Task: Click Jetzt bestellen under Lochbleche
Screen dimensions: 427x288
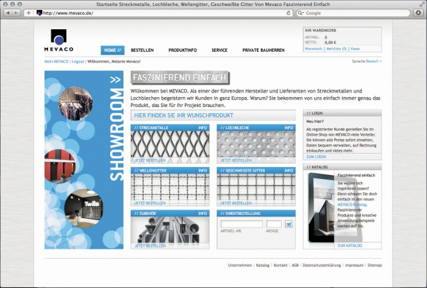Action: coord(236,160)
